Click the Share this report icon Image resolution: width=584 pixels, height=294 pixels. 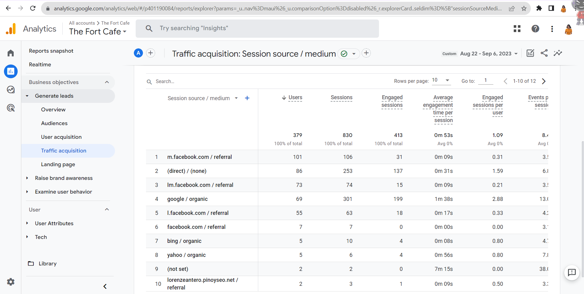click(x=544, y=53)
